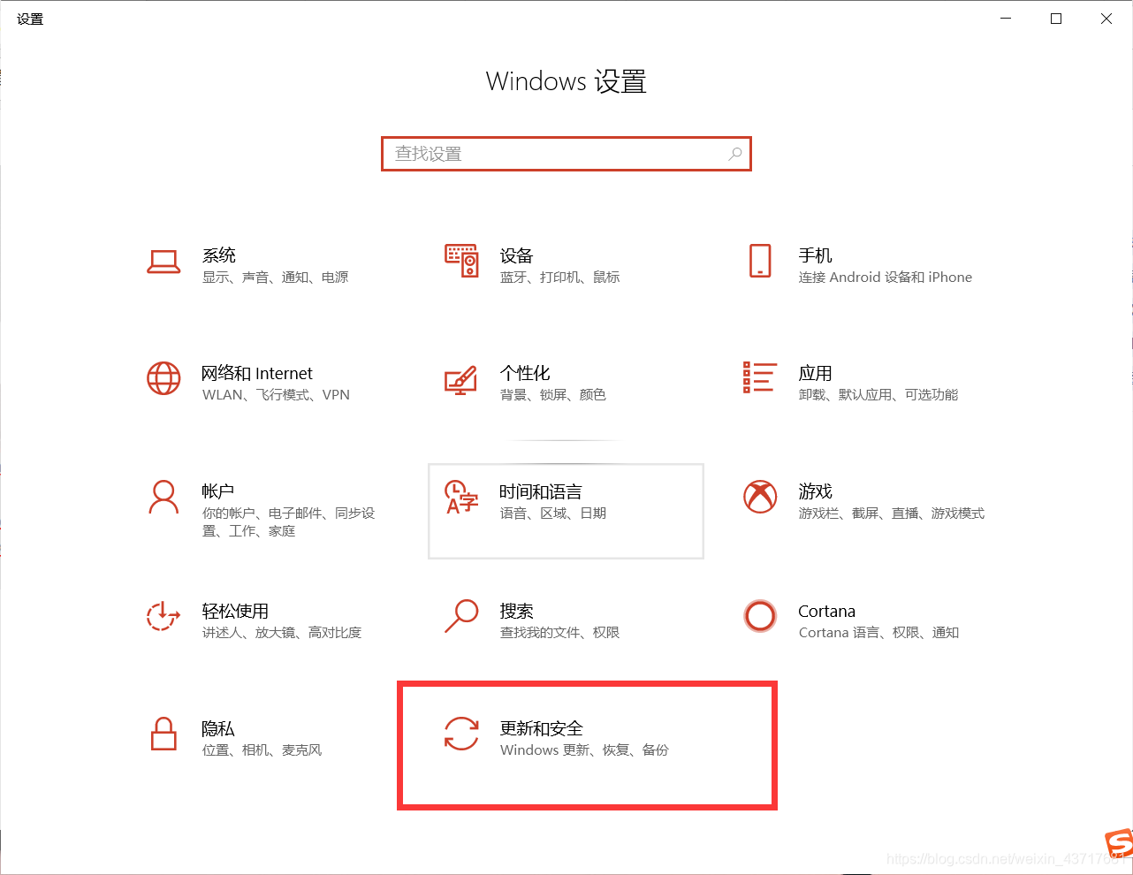The height and width of the screenshot is (875, 1133).
Task: Open the Cortana settings title
Action: [x=827, y=611]
